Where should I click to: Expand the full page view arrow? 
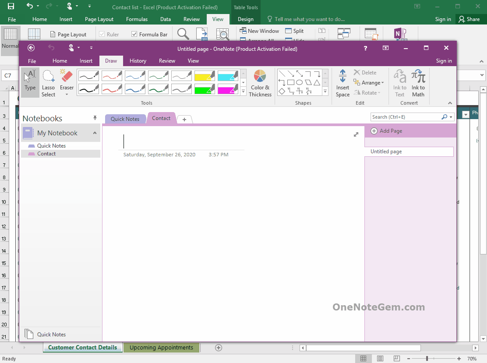click(x=356, y=134)
